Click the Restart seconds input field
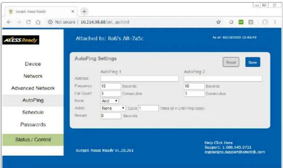This screenshot has height=168, width=283. pos(111,116)
